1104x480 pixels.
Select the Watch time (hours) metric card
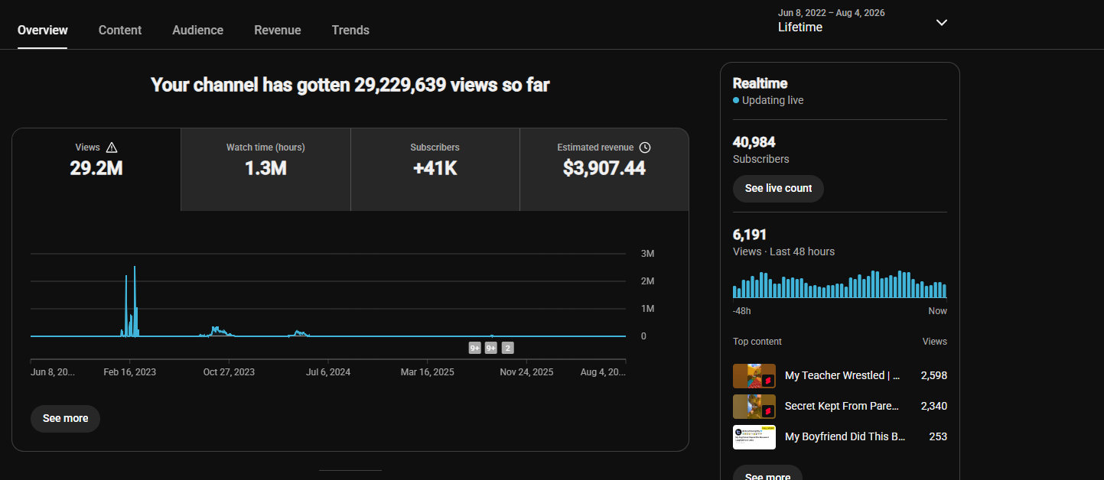265,170
